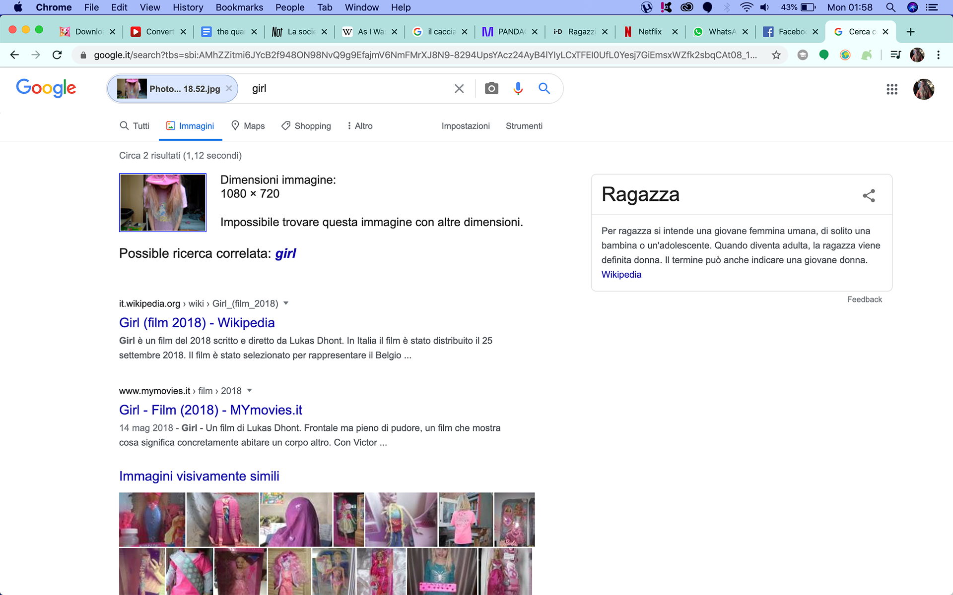Open the Altro more menu
The height and width of the screenshot is (595, 953).
point(360,126)
